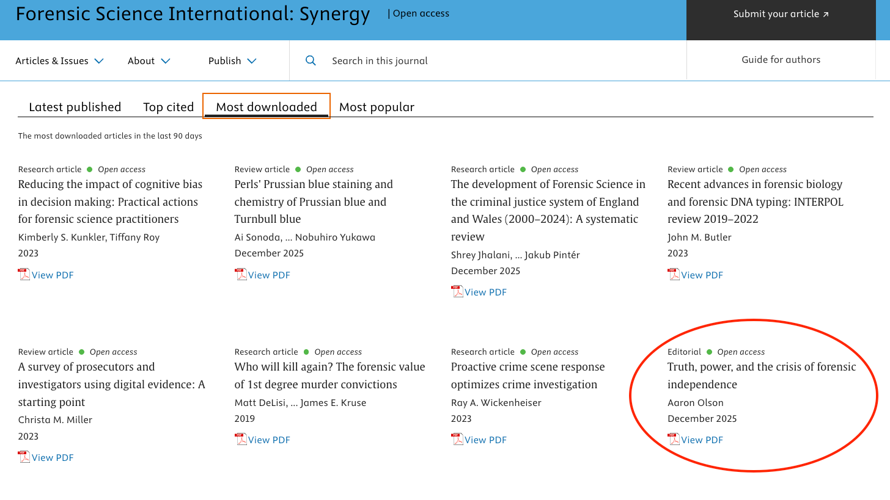
Task: Select the Most downloaded tab
Action: 267,107
